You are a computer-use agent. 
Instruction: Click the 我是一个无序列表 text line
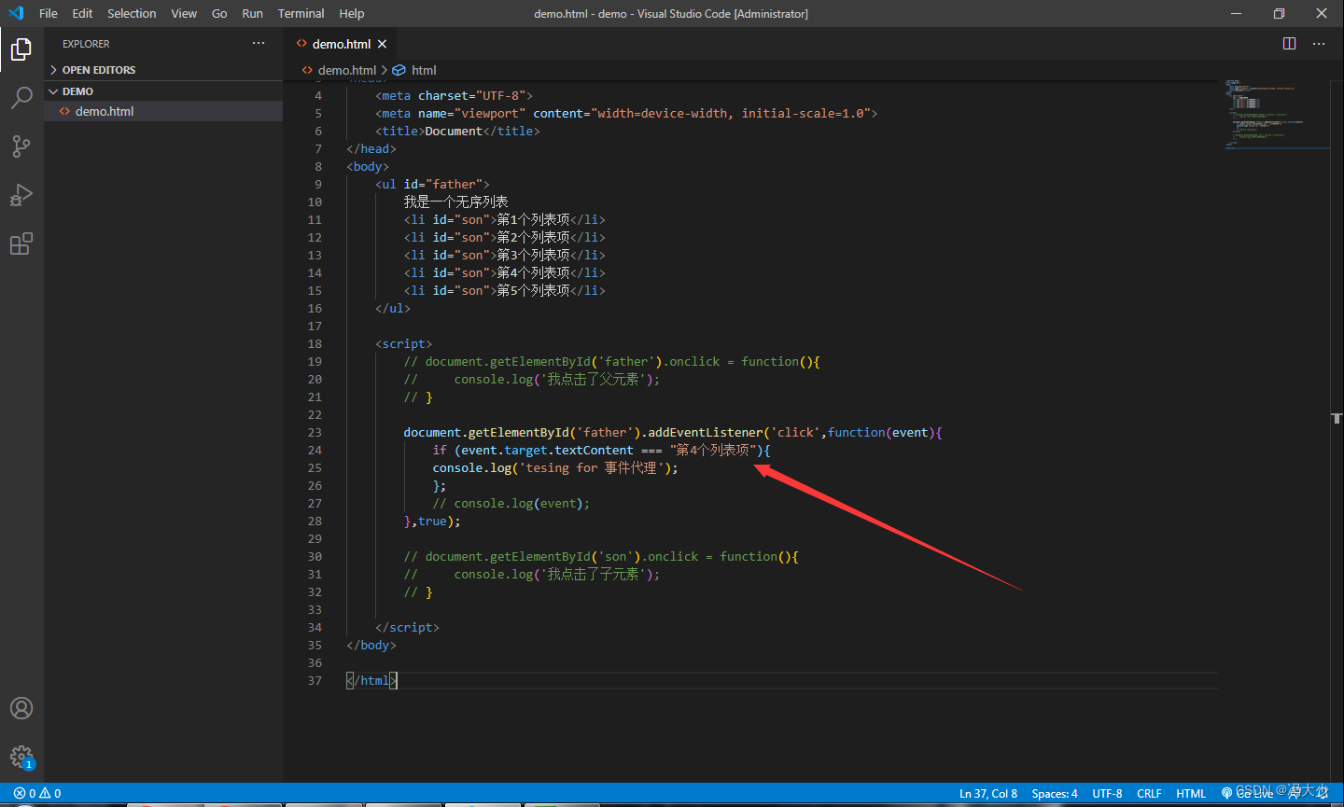tap(455, 202)
